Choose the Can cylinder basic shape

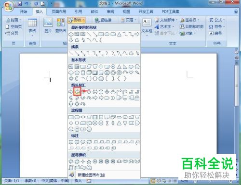pos(83,73)
